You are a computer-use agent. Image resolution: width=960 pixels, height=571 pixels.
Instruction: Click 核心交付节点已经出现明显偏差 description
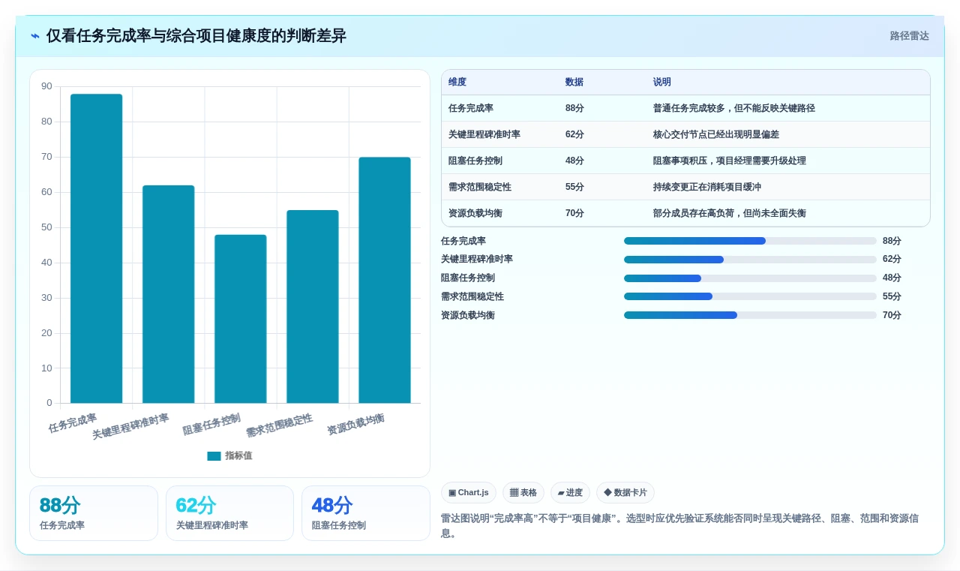click(716, 134)
